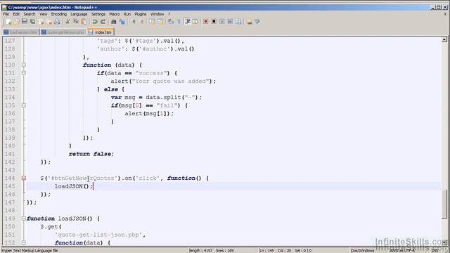Toggle the indent guide toolbar icon
This screenshot has height=253, width=450.
pos(188,22)
